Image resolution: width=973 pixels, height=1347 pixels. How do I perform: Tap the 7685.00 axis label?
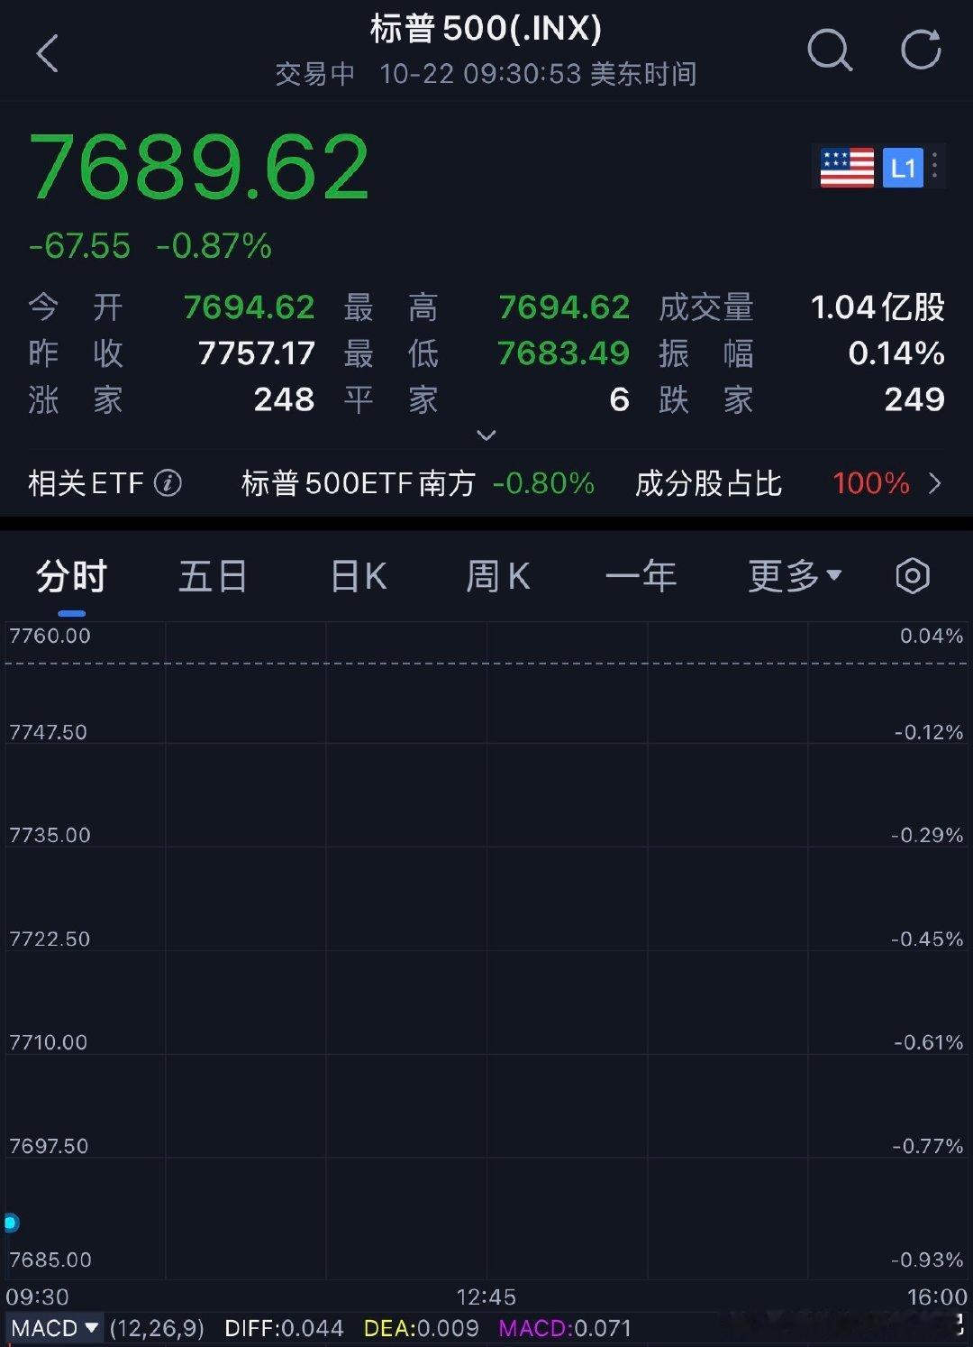[50, 1260]
